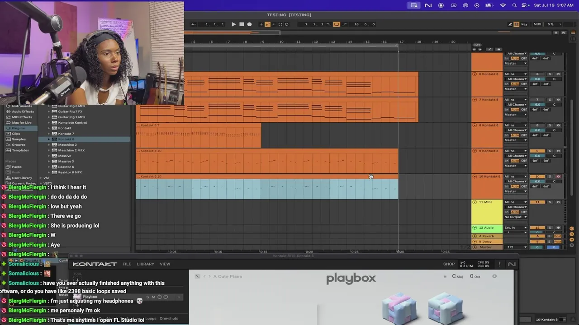
Task: Select the Kontakt 8 7 arrangement clip
Action: click(x=198, y=135)
